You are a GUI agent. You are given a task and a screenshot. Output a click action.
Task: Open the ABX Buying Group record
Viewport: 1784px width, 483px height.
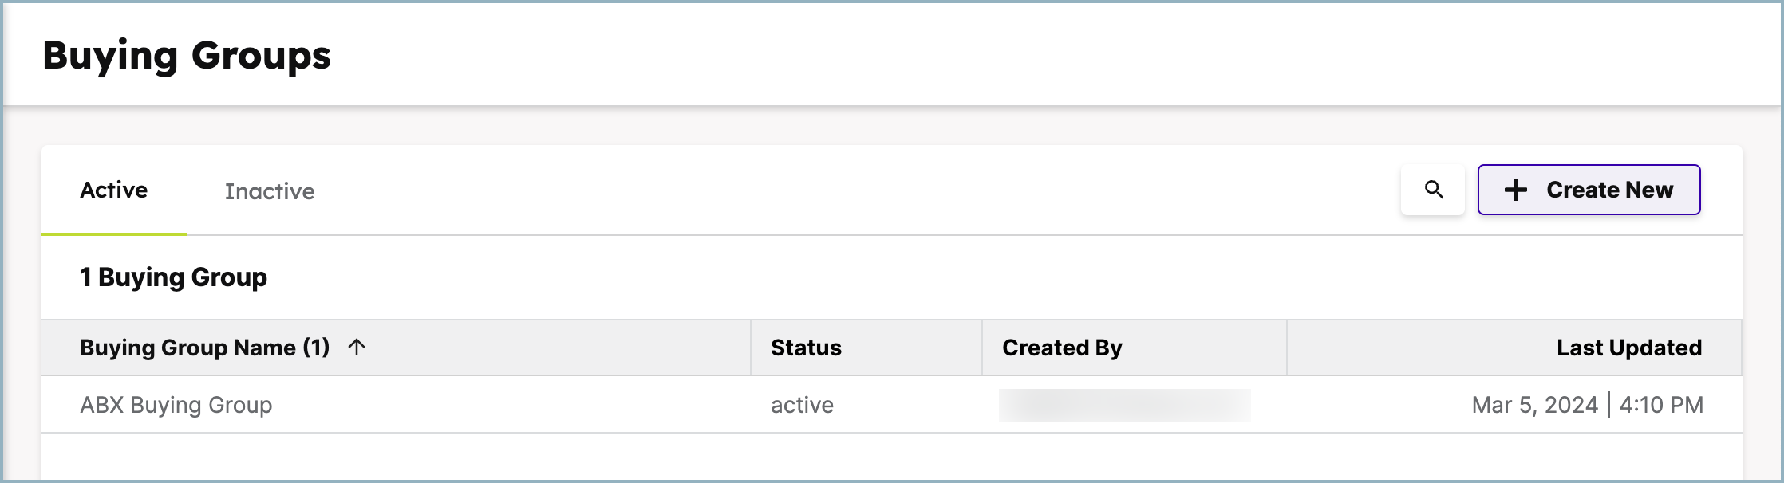tap(176, 405)
